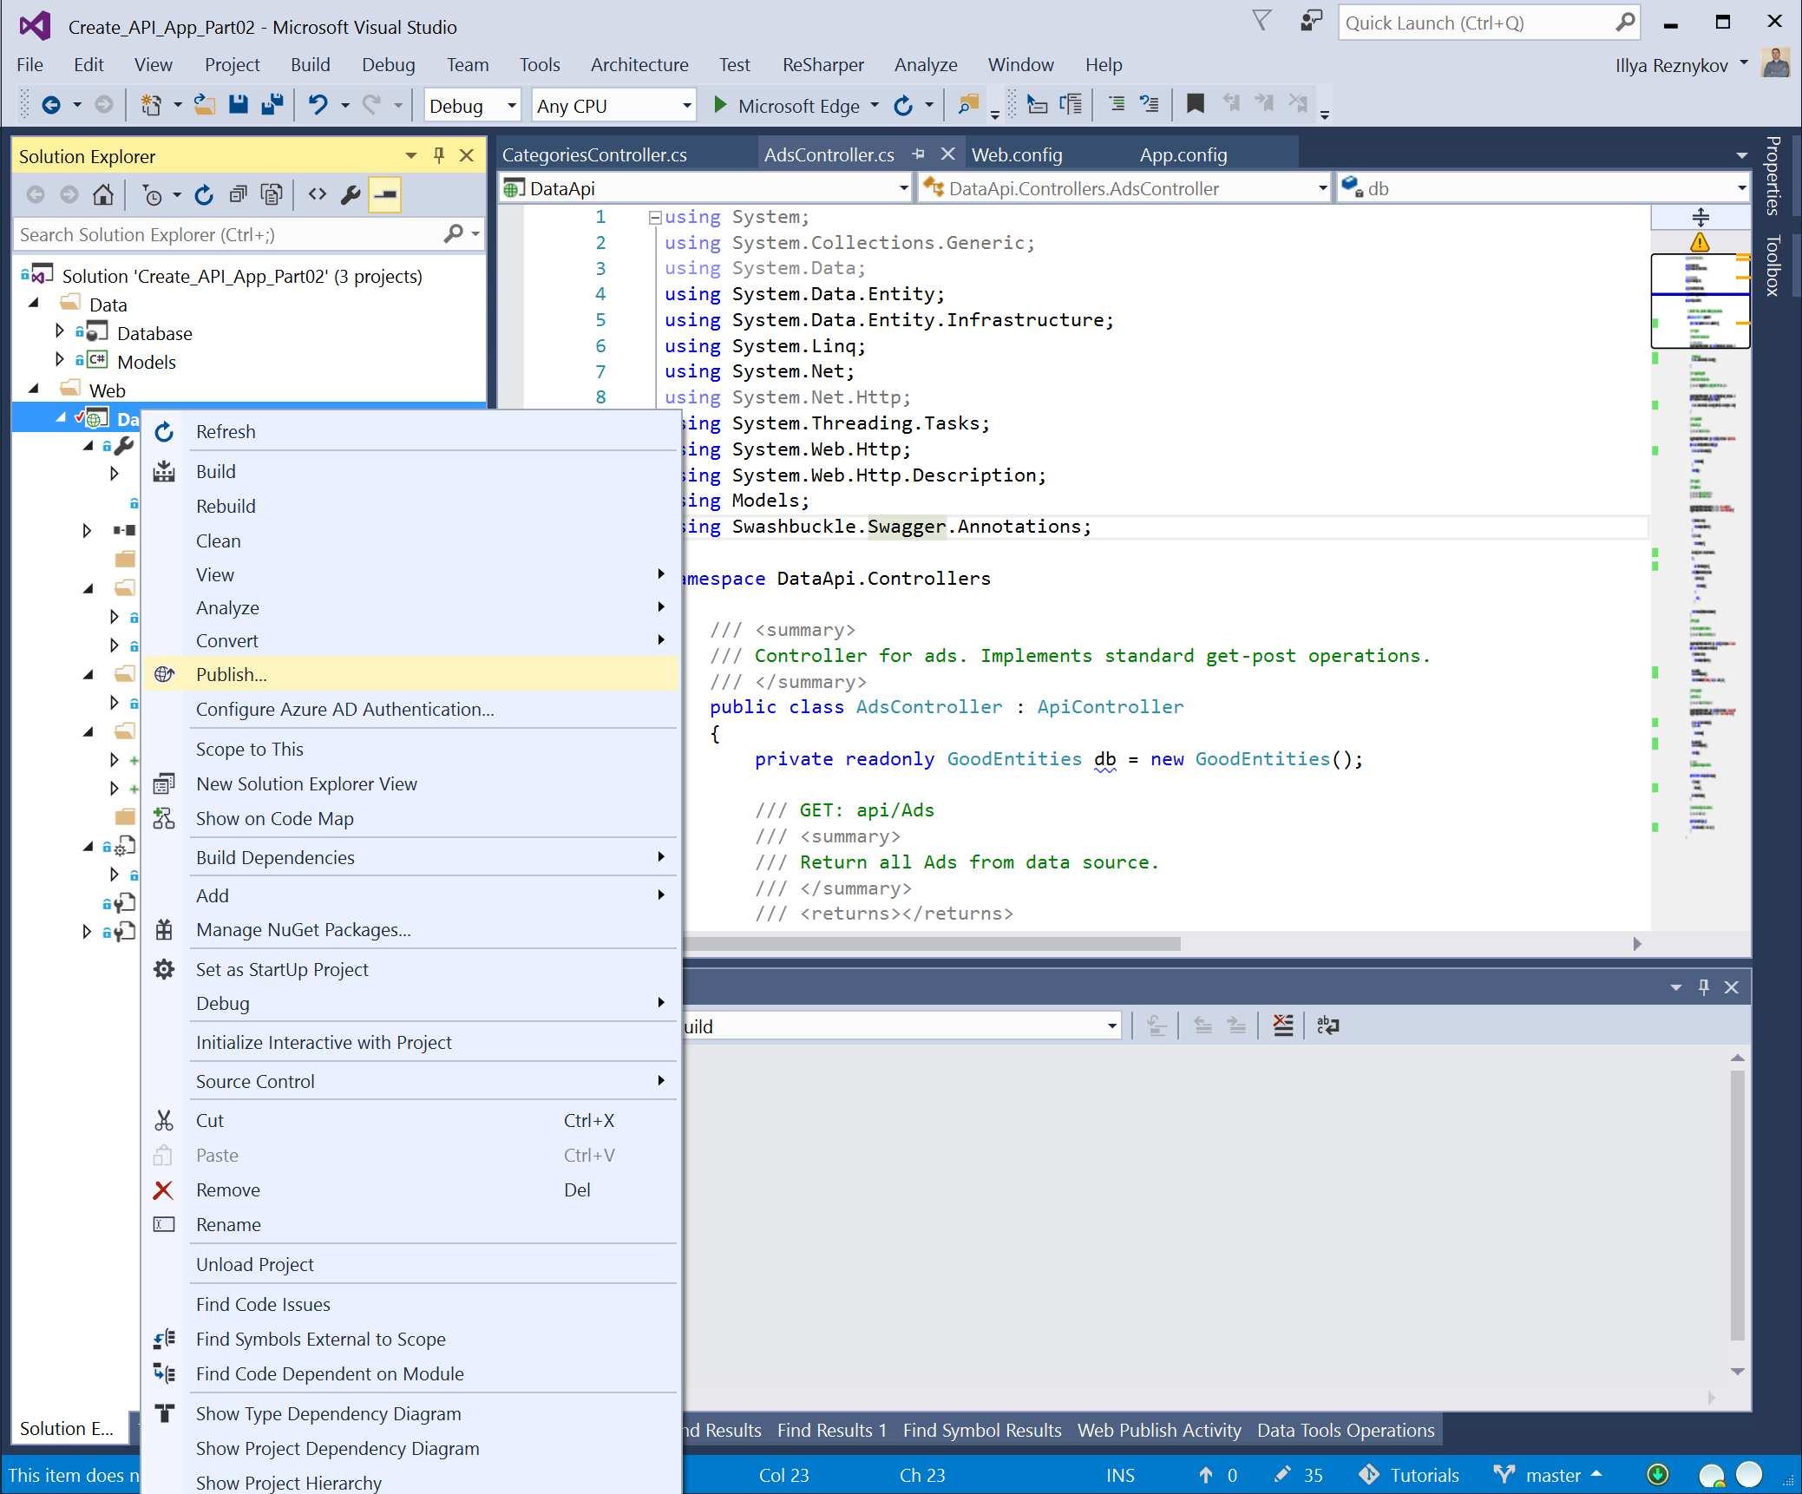This screenshot has height=1494, width=1802.
Task: Click the bookmark icon in toolbar
Action: pyautogui.click(x=1195, y=105)
